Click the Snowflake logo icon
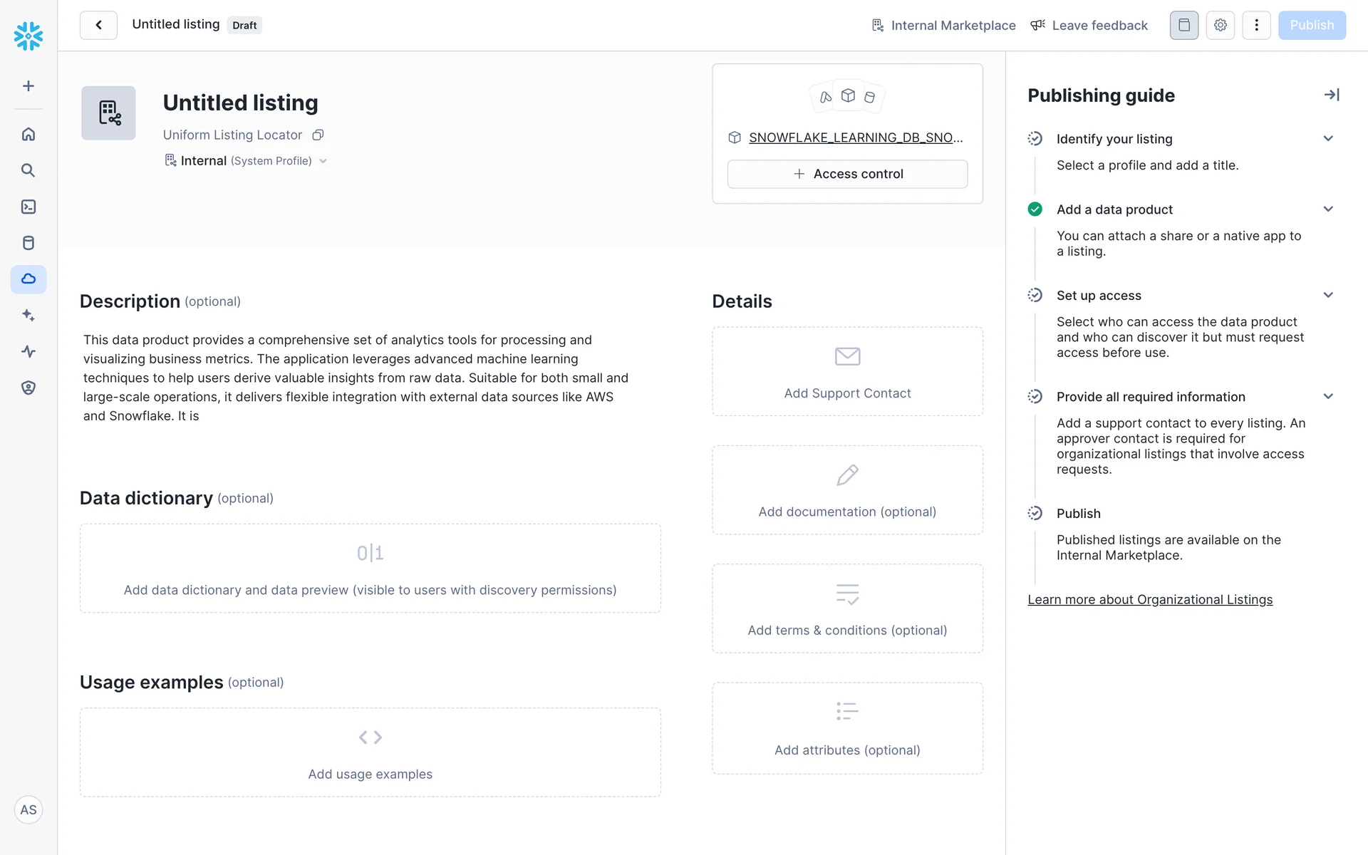Viewport: 1368px width, 855px height. click(x=28, y=36)
